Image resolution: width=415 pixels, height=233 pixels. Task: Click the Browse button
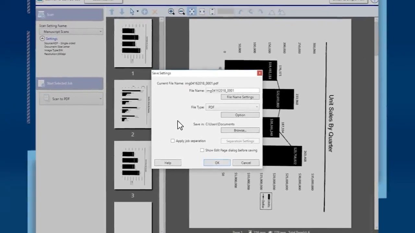(x=240, y=130)
